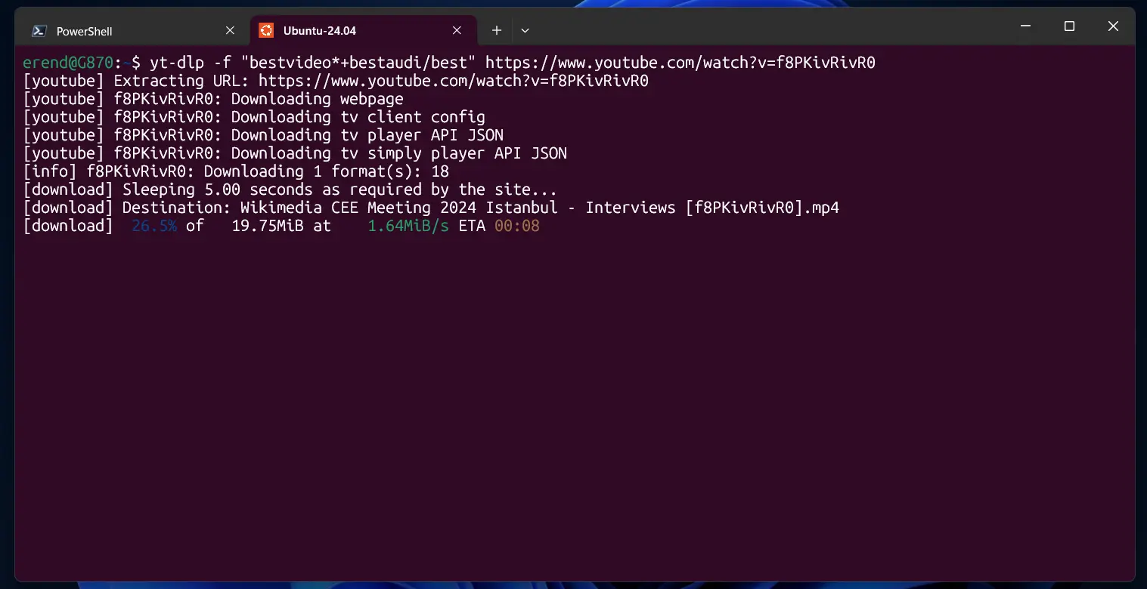Click the "Downloading webpage" output line

(x=213, y=99)
